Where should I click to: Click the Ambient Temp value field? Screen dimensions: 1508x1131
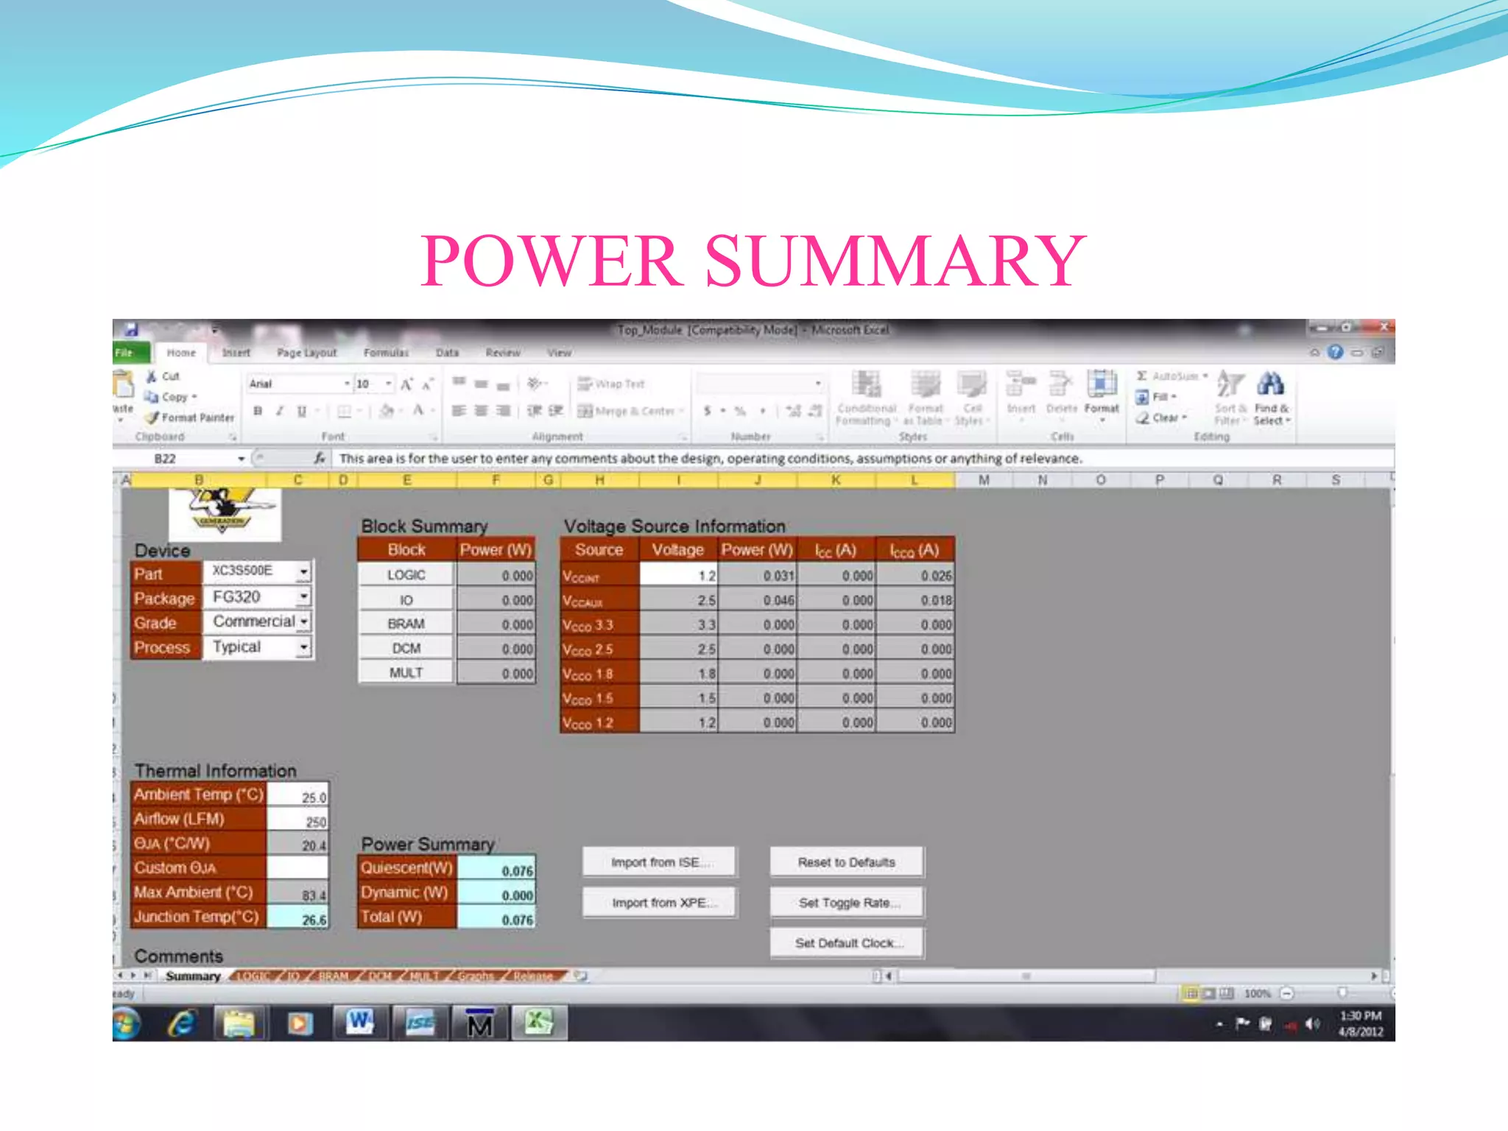[x=297, y=796]
